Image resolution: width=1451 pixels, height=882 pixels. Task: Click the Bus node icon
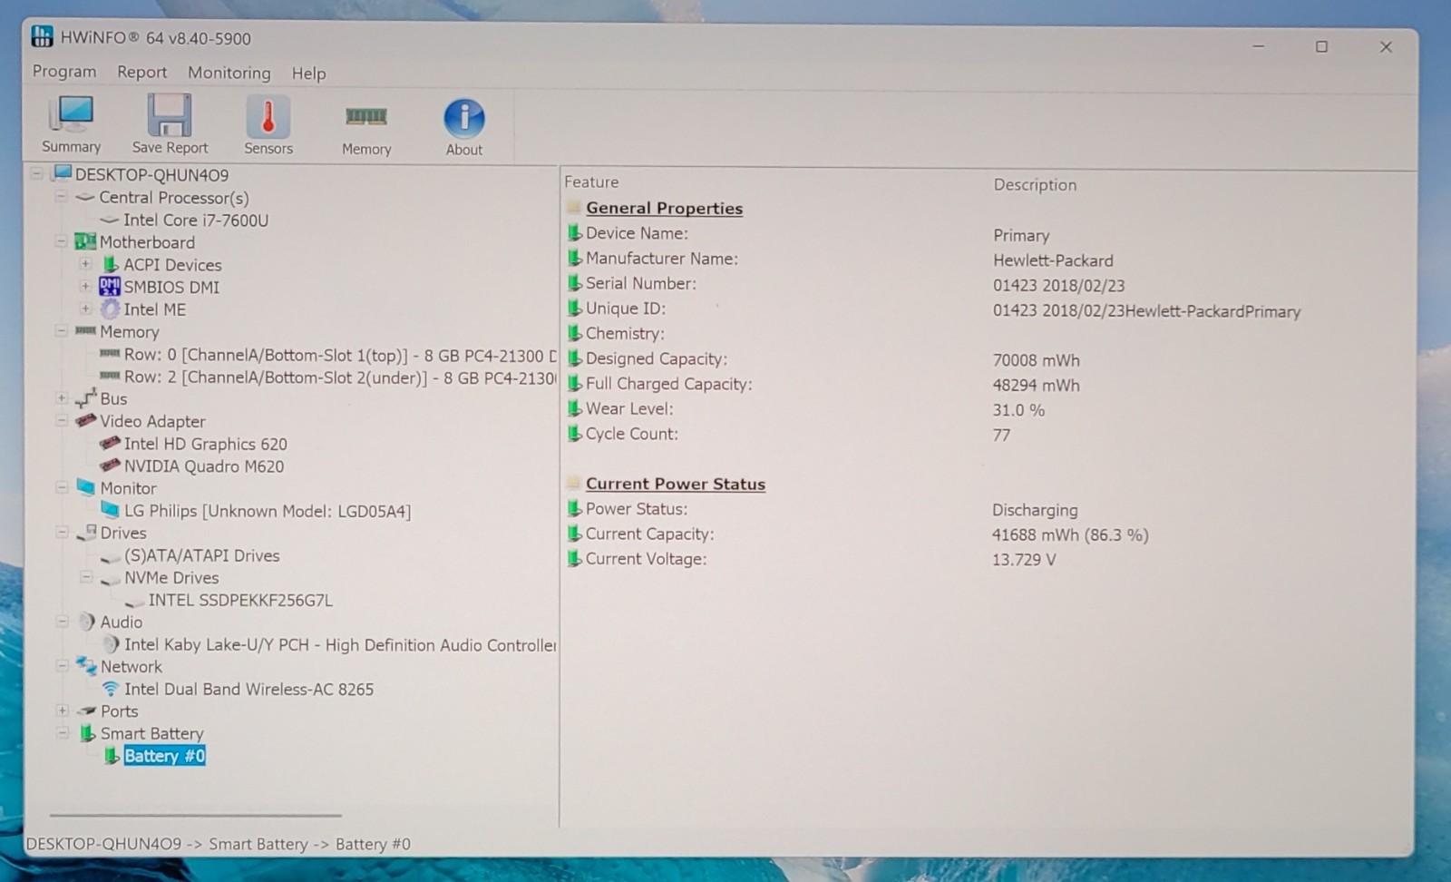(x=86, y=397)
